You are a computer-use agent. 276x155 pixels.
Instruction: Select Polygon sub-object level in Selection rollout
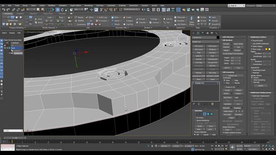[x=208, y=114]
